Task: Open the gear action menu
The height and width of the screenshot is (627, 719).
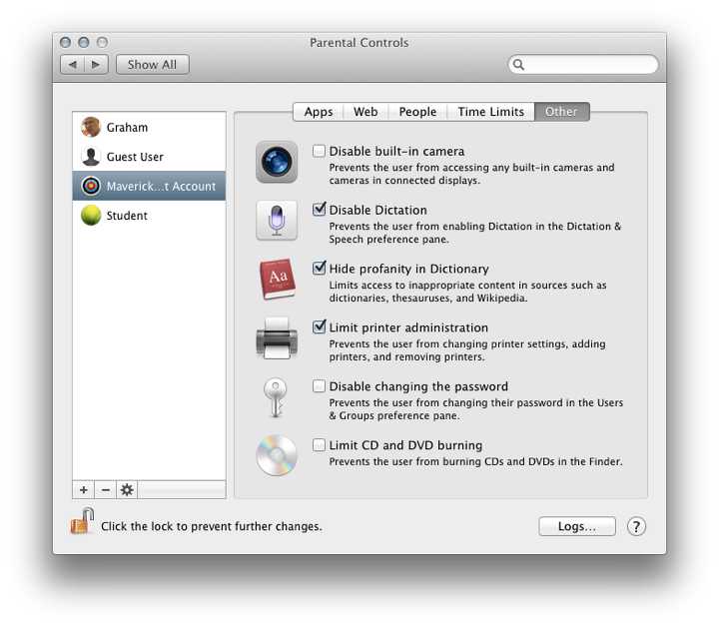Action: (x=127, y=490)
